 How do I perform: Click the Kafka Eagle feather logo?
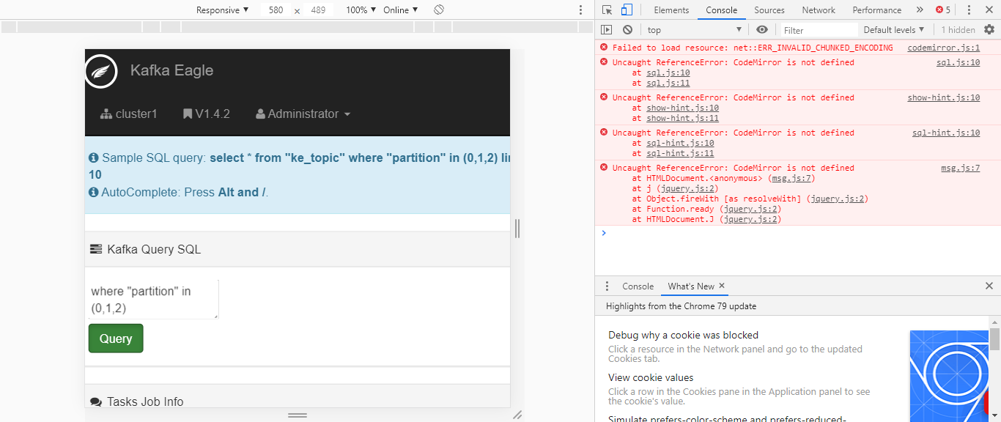point(101,71)
